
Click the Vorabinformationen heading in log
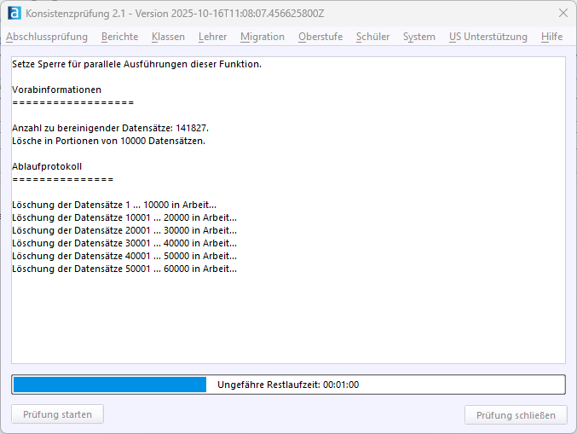tap(56, 90)
